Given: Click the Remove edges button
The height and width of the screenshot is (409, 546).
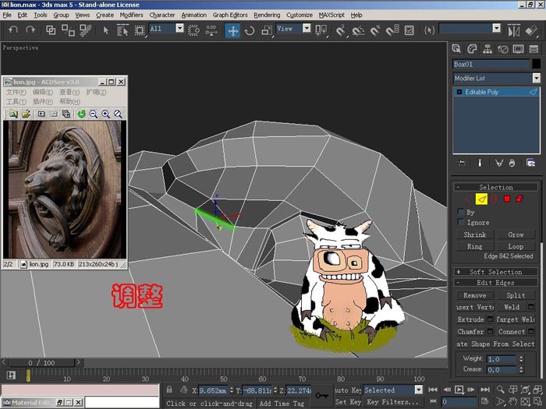Looking at the screenshot, I should (x=474, y=295).
